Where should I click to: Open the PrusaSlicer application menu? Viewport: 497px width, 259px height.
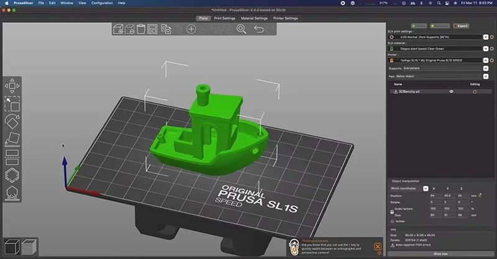tap(23, 3)
